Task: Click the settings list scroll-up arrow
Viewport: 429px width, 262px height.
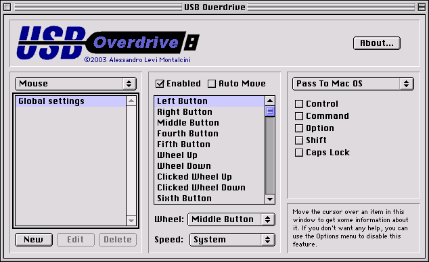Action: [x=131, y=101]
